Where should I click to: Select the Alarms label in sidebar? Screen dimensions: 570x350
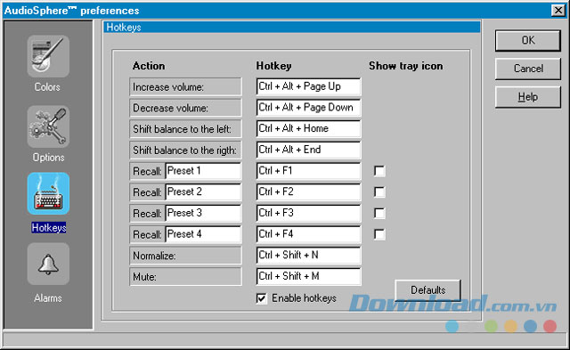[x=48, y=298]
